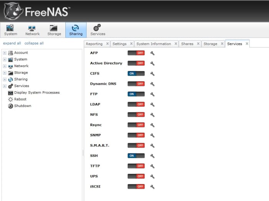Close the Shares tab
The width and height of the screenshot is (269, 201).
pyautogui.click(x=198, y=44)
